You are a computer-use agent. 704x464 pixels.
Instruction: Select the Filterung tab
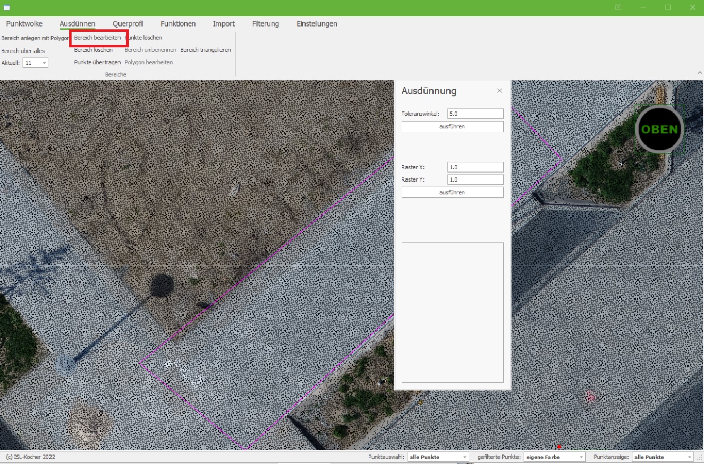[266, 24]
